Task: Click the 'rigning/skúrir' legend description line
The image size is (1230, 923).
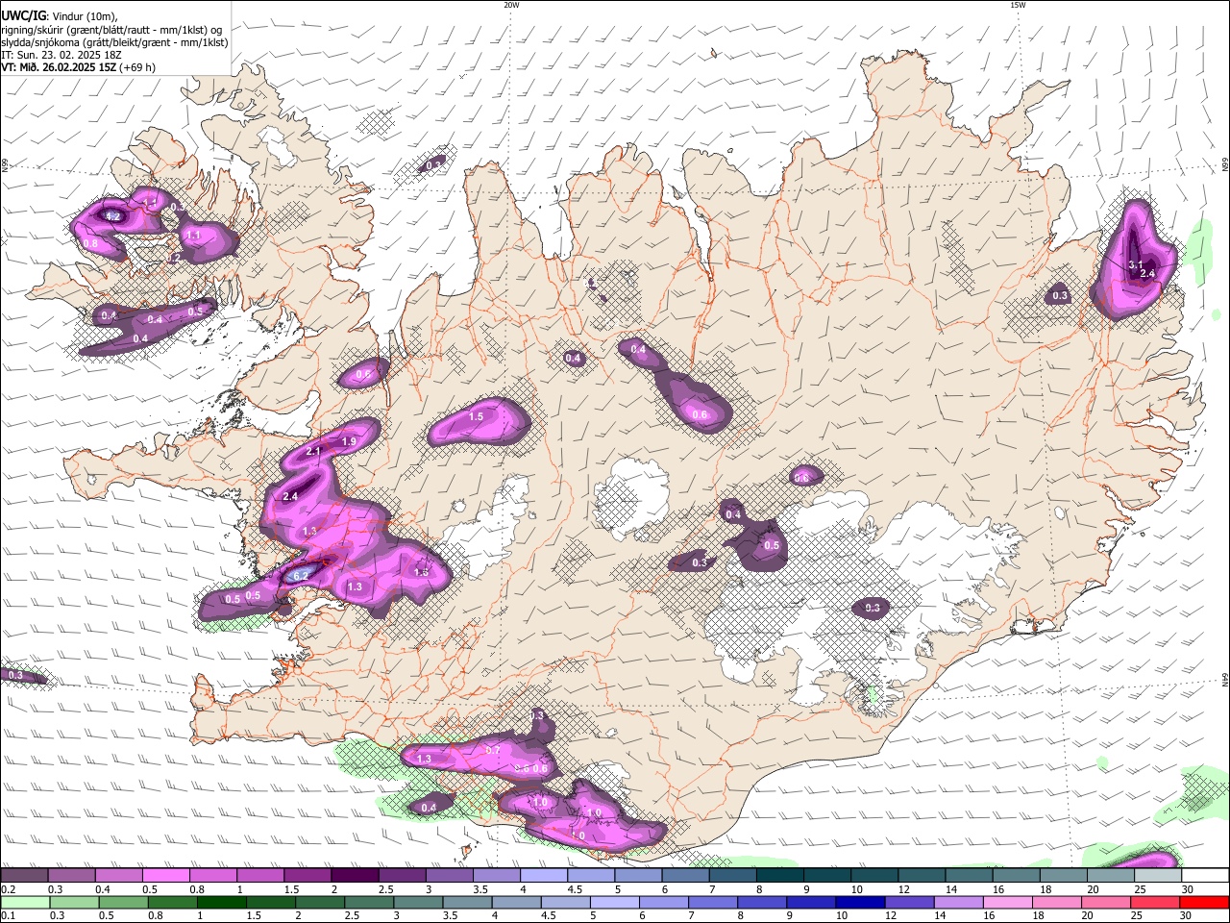Action: (111, 30)
